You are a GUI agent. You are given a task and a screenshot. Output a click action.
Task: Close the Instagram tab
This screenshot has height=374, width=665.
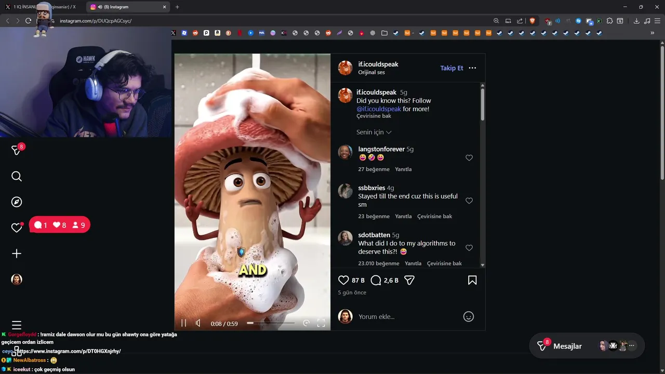point(164,7)
